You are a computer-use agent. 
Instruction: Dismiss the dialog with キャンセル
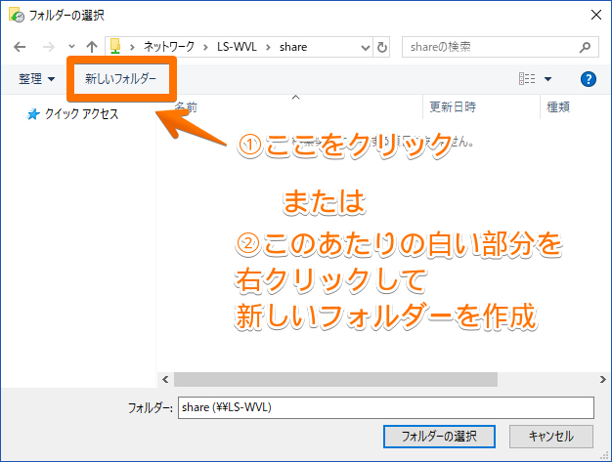(x=551, y=437)
